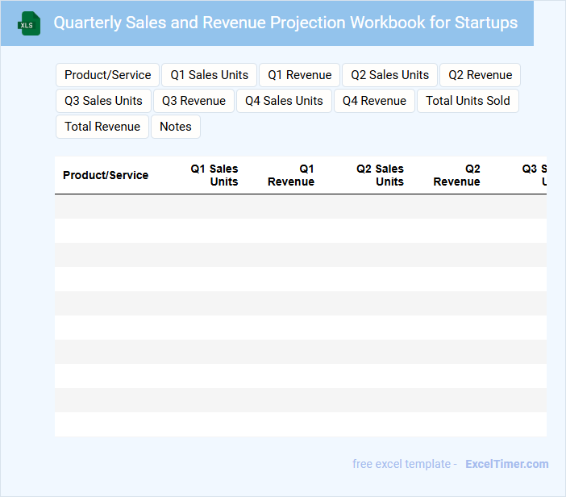
Task: Select the Q4 Revenue tag
Action: [374, 101]
